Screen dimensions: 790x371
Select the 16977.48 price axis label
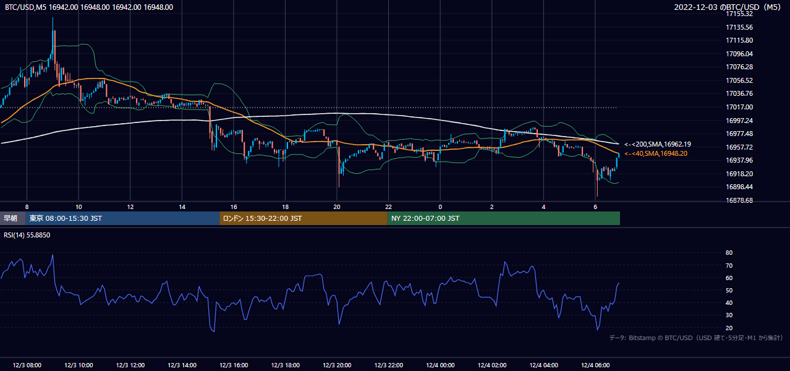coord(739,134)
